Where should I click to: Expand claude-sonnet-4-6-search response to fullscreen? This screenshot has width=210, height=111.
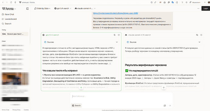(x=201, y=35)
